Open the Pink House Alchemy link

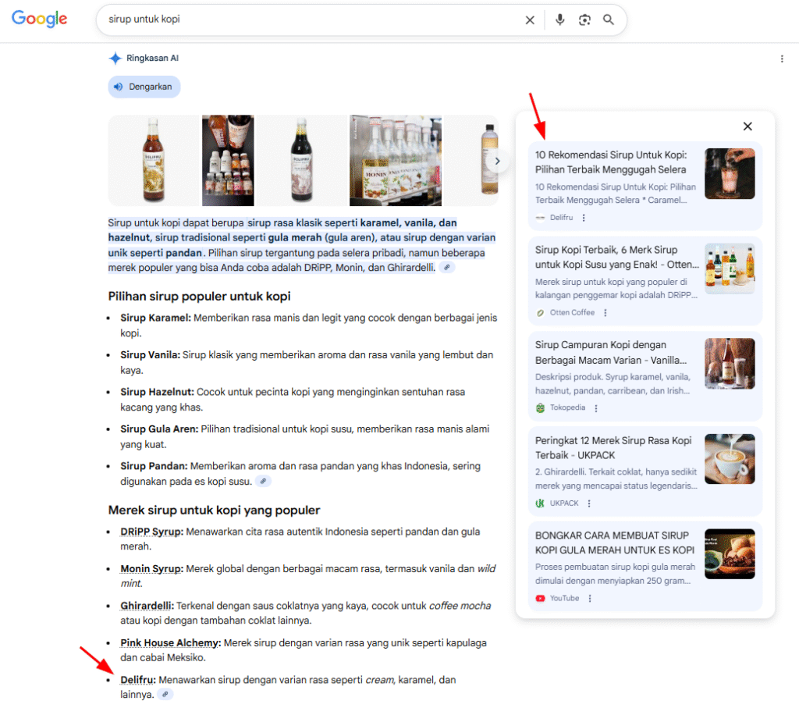(x=170, y=643)
